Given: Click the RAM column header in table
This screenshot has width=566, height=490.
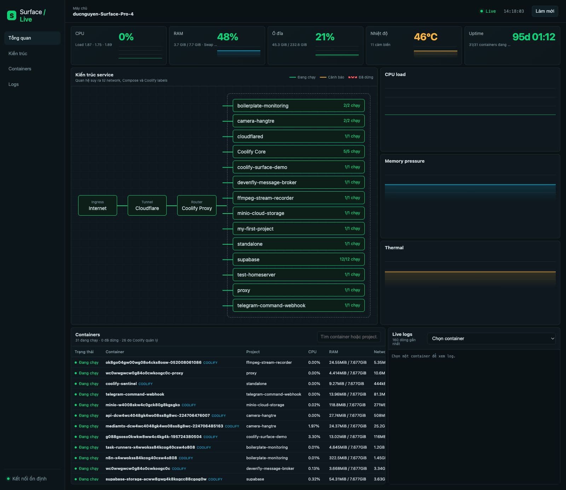Looking at the screenshot, I should coord(334,352).
